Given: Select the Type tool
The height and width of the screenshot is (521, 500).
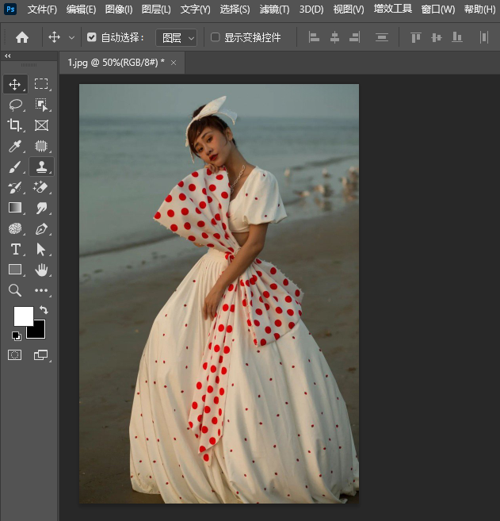Looking at the screenshot, I should (x=15, y=250).
